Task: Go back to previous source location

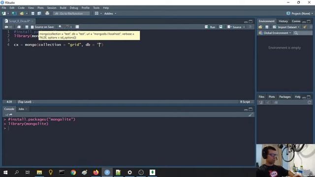Action: [6, 27]
